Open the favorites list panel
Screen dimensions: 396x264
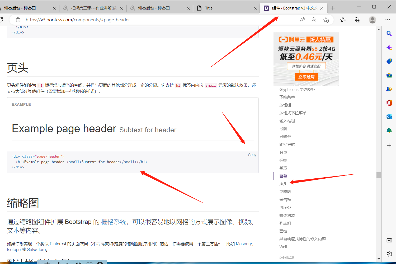pyautogui.click(x=343, y=19)
